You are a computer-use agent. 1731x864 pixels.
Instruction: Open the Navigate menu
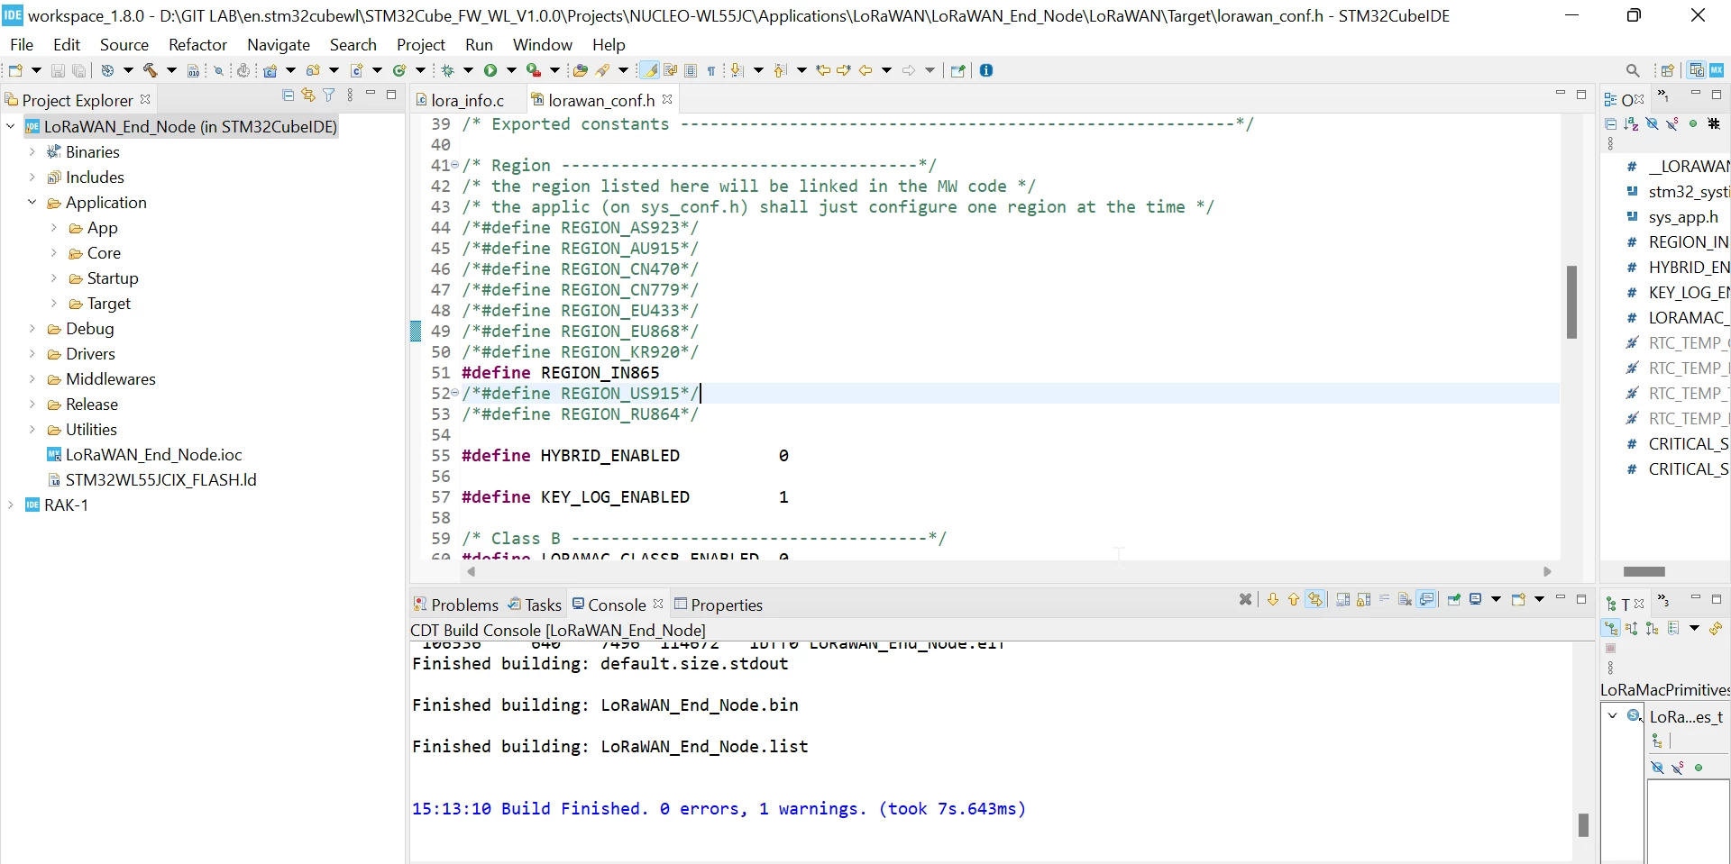click(x=279, y=44)
